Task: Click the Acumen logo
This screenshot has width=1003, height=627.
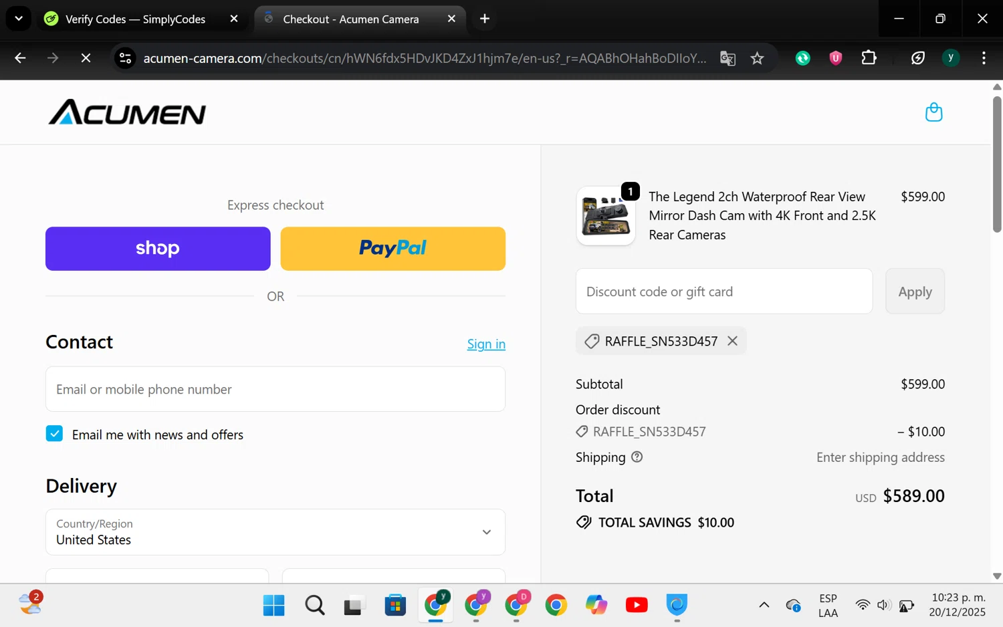Action: tap(127, 112)
